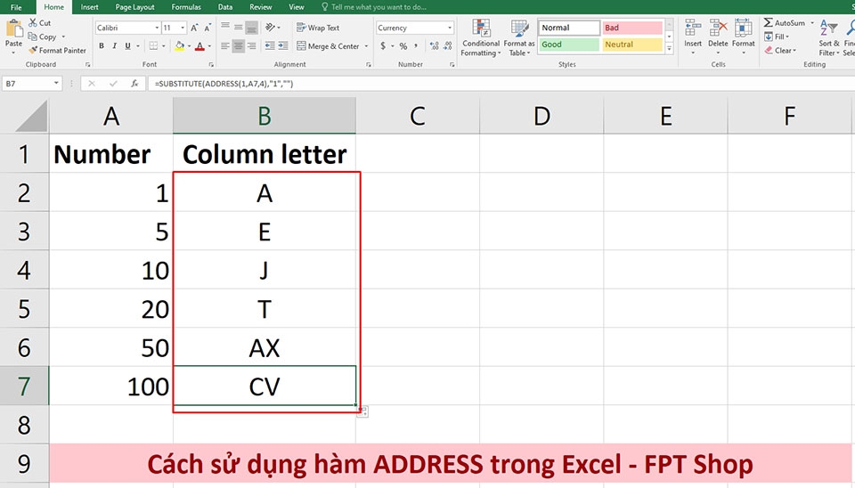The image size is (855, 488).
Task: Switch to the Data tab
Action: [225, 7]
